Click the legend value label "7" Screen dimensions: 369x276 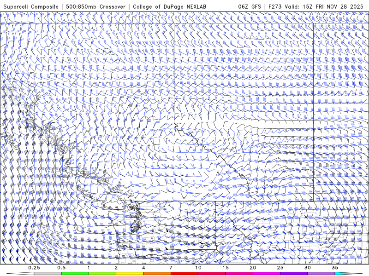click(x=171, y=268)
